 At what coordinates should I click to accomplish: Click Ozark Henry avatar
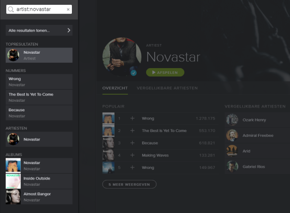click(x=232, y=120)
